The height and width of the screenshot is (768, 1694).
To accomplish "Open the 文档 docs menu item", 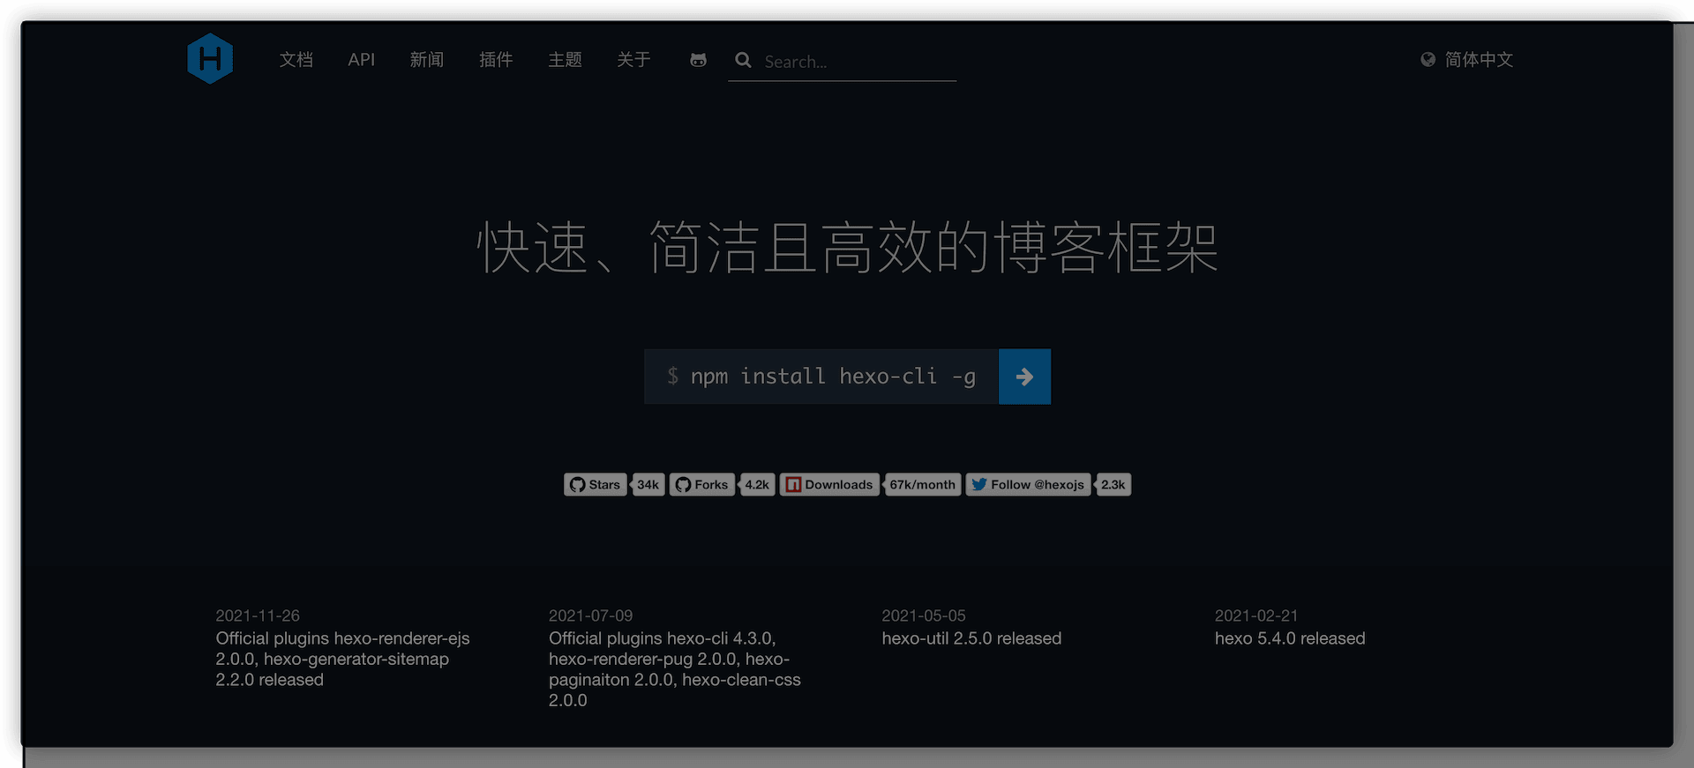I will point(296,59).
